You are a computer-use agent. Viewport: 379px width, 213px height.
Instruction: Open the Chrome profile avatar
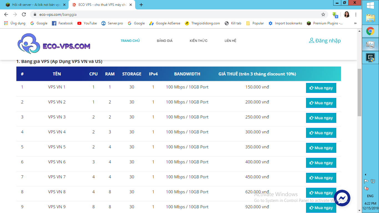[347, 14]
